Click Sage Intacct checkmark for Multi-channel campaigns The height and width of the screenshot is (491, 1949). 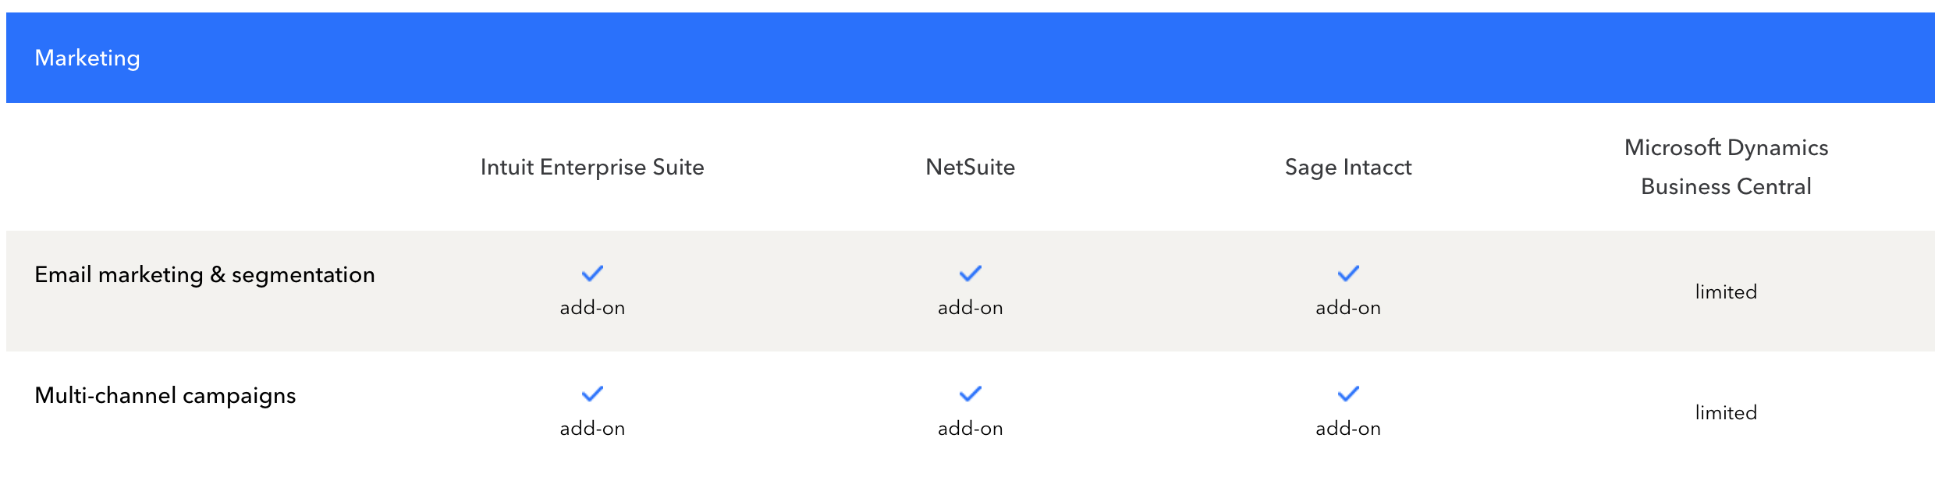[x=1348, y=394]
